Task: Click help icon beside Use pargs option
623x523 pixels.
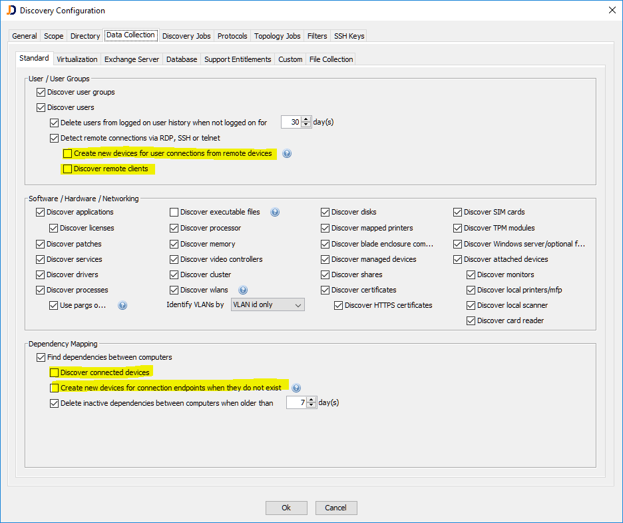Action: 122,306
